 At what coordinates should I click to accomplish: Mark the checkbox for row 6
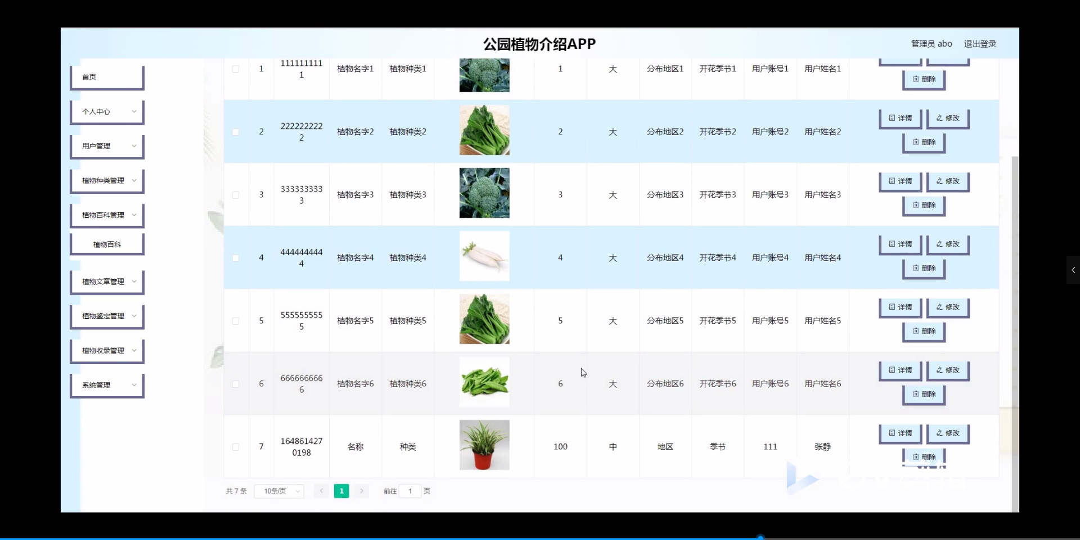[236, 384]
